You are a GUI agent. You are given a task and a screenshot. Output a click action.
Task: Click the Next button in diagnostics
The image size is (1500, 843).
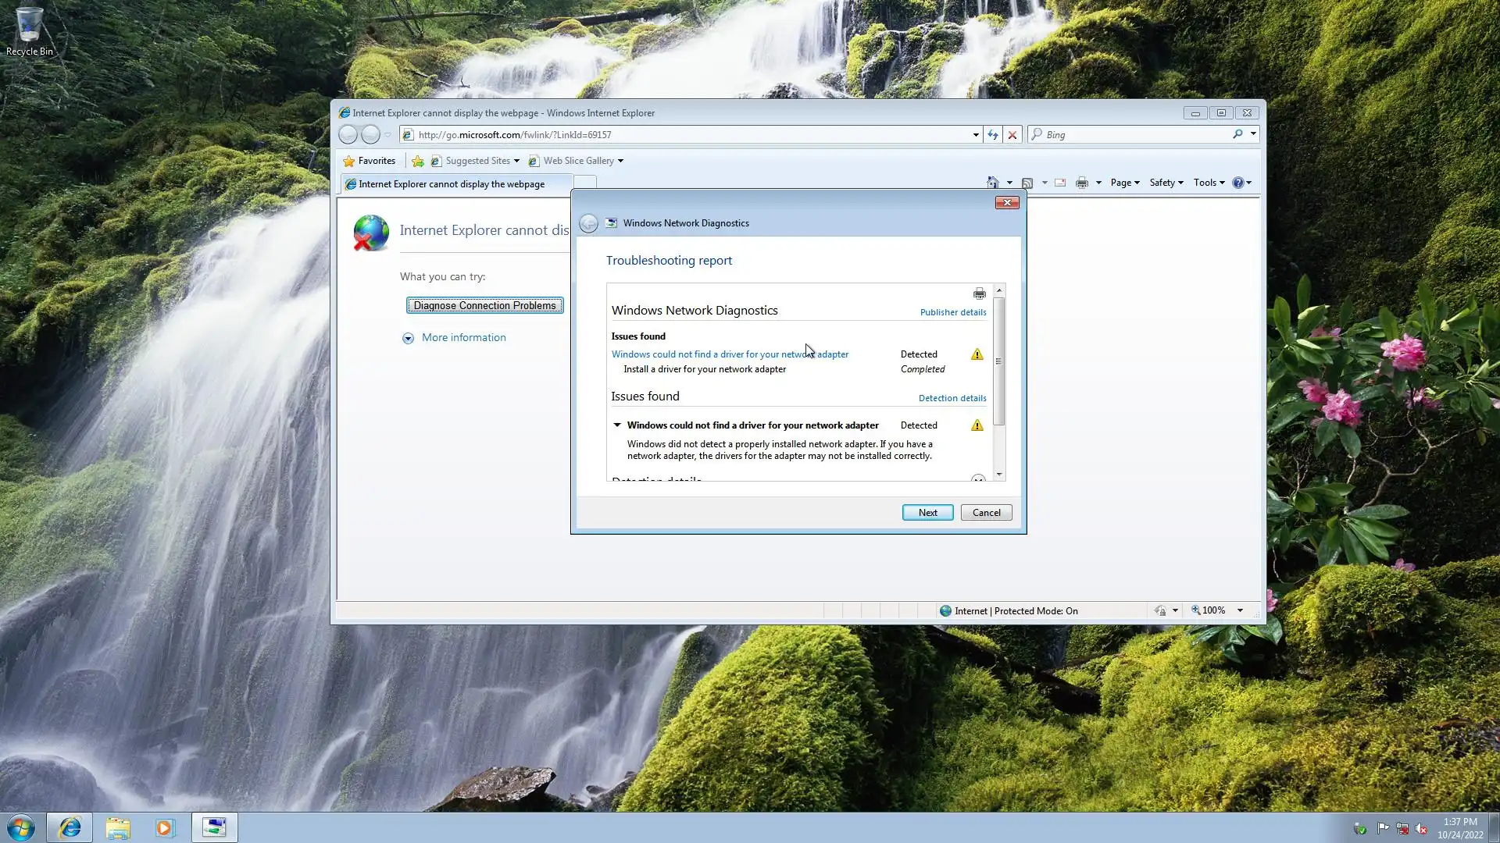coord(927,513)
